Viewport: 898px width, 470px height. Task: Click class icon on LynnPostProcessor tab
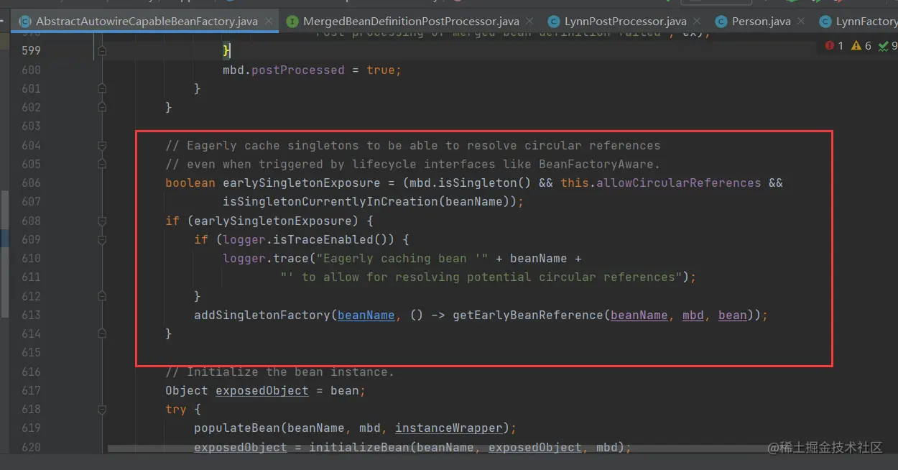pos(554,22)
